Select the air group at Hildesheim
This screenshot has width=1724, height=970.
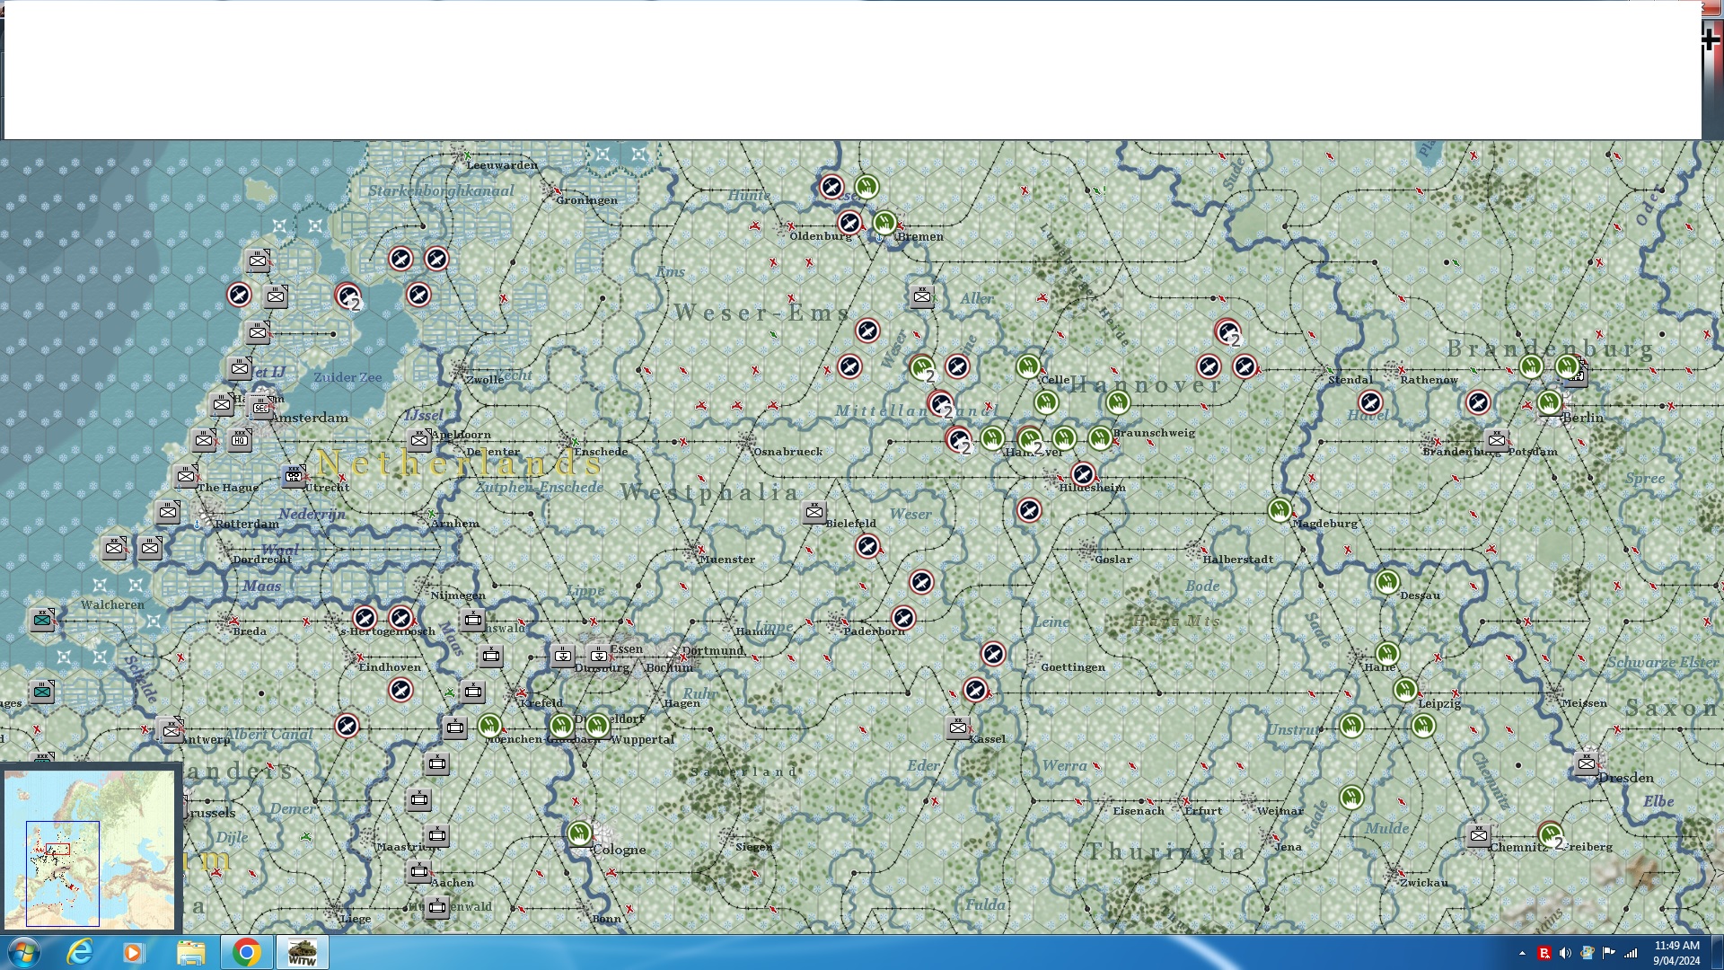tap(1083, 474)
